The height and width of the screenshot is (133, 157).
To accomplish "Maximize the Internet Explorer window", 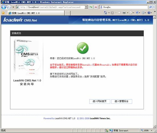I will [x=151, y=2].
